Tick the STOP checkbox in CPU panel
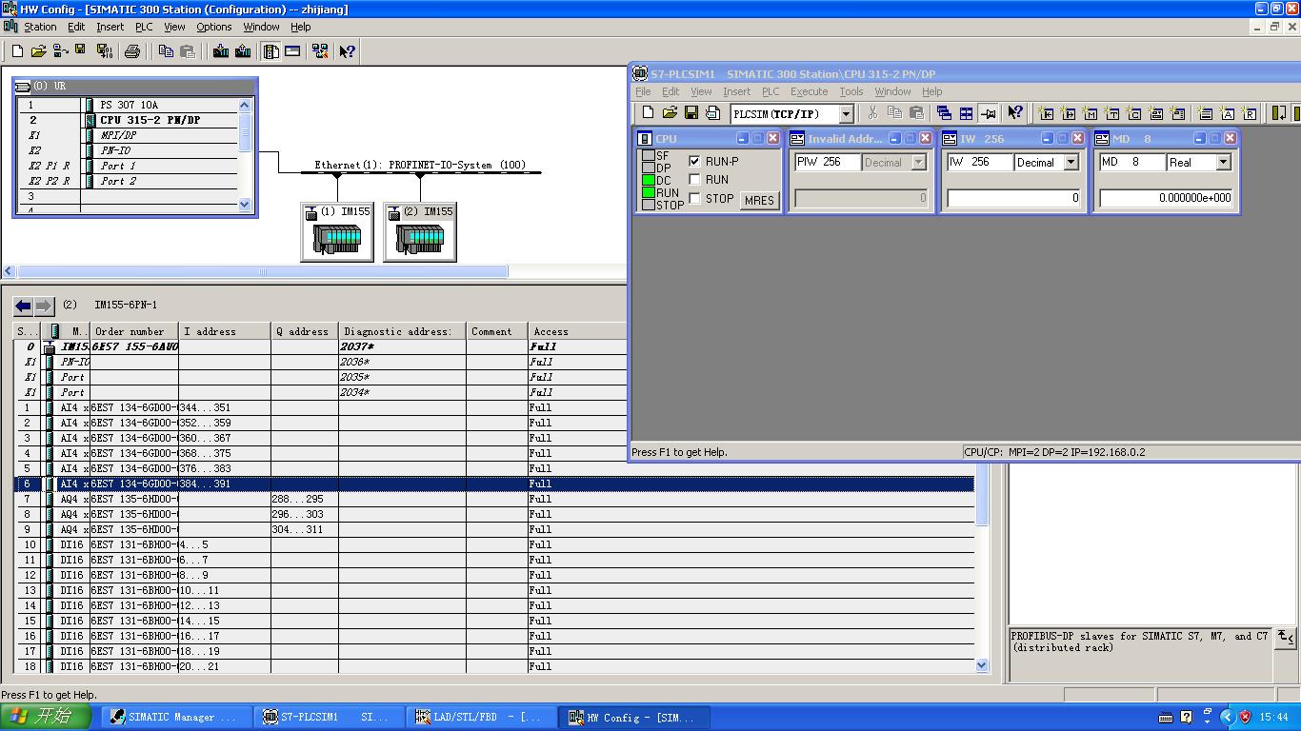The height and width of the screenshot is (731, 1301). [694, 198]
